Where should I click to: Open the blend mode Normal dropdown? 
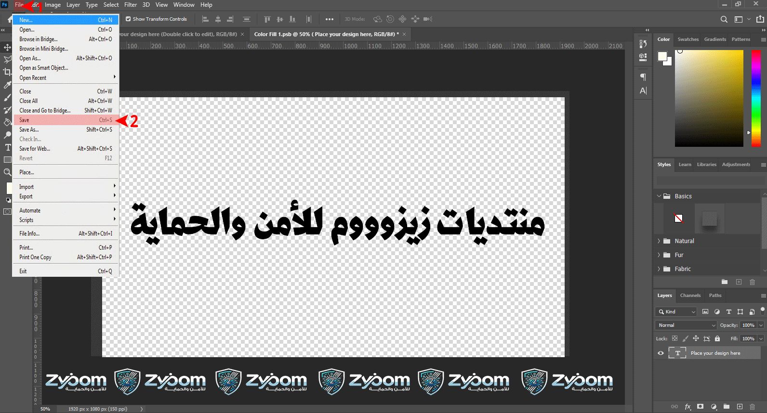point(687,325)
